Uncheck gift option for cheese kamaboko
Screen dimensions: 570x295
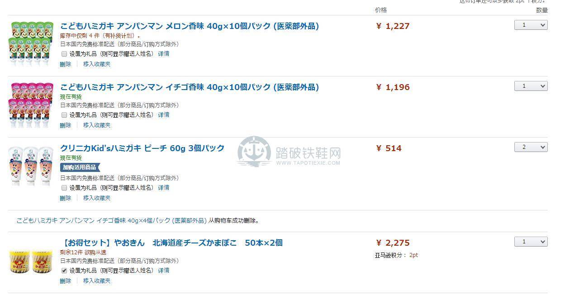[x=64, y=271]
